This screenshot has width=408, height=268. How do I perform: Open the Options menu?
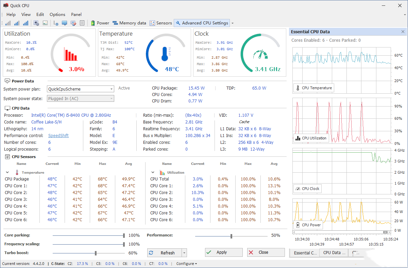[57, 14]
